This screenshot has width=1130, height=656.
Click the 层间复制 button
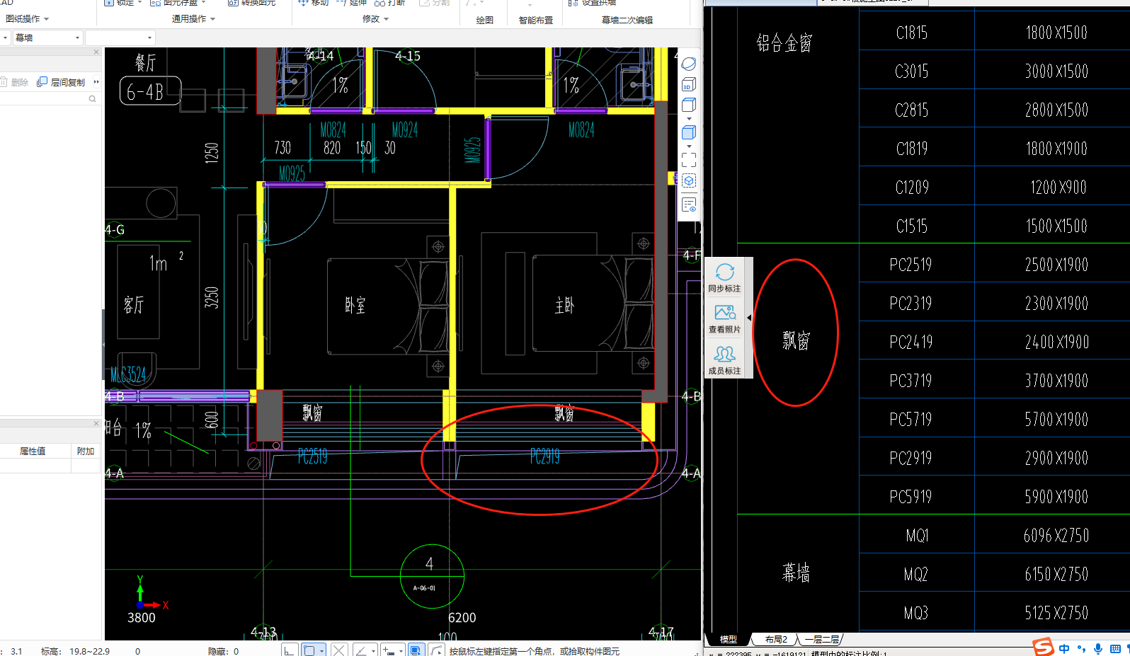(61, 82)
